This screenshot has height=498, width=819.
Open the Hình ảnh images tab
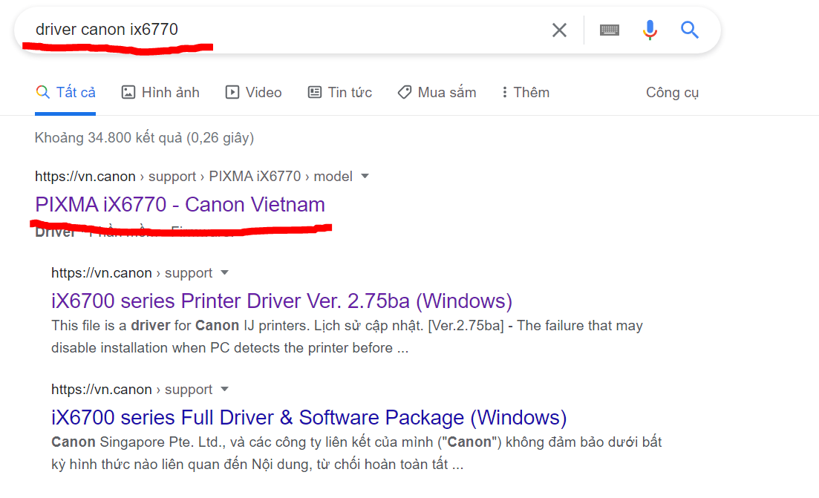pyautogui.click(x=160, y=93)
